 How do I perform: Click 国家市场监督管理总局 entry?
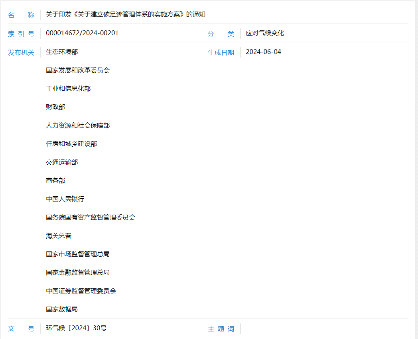tap(78, 254)
